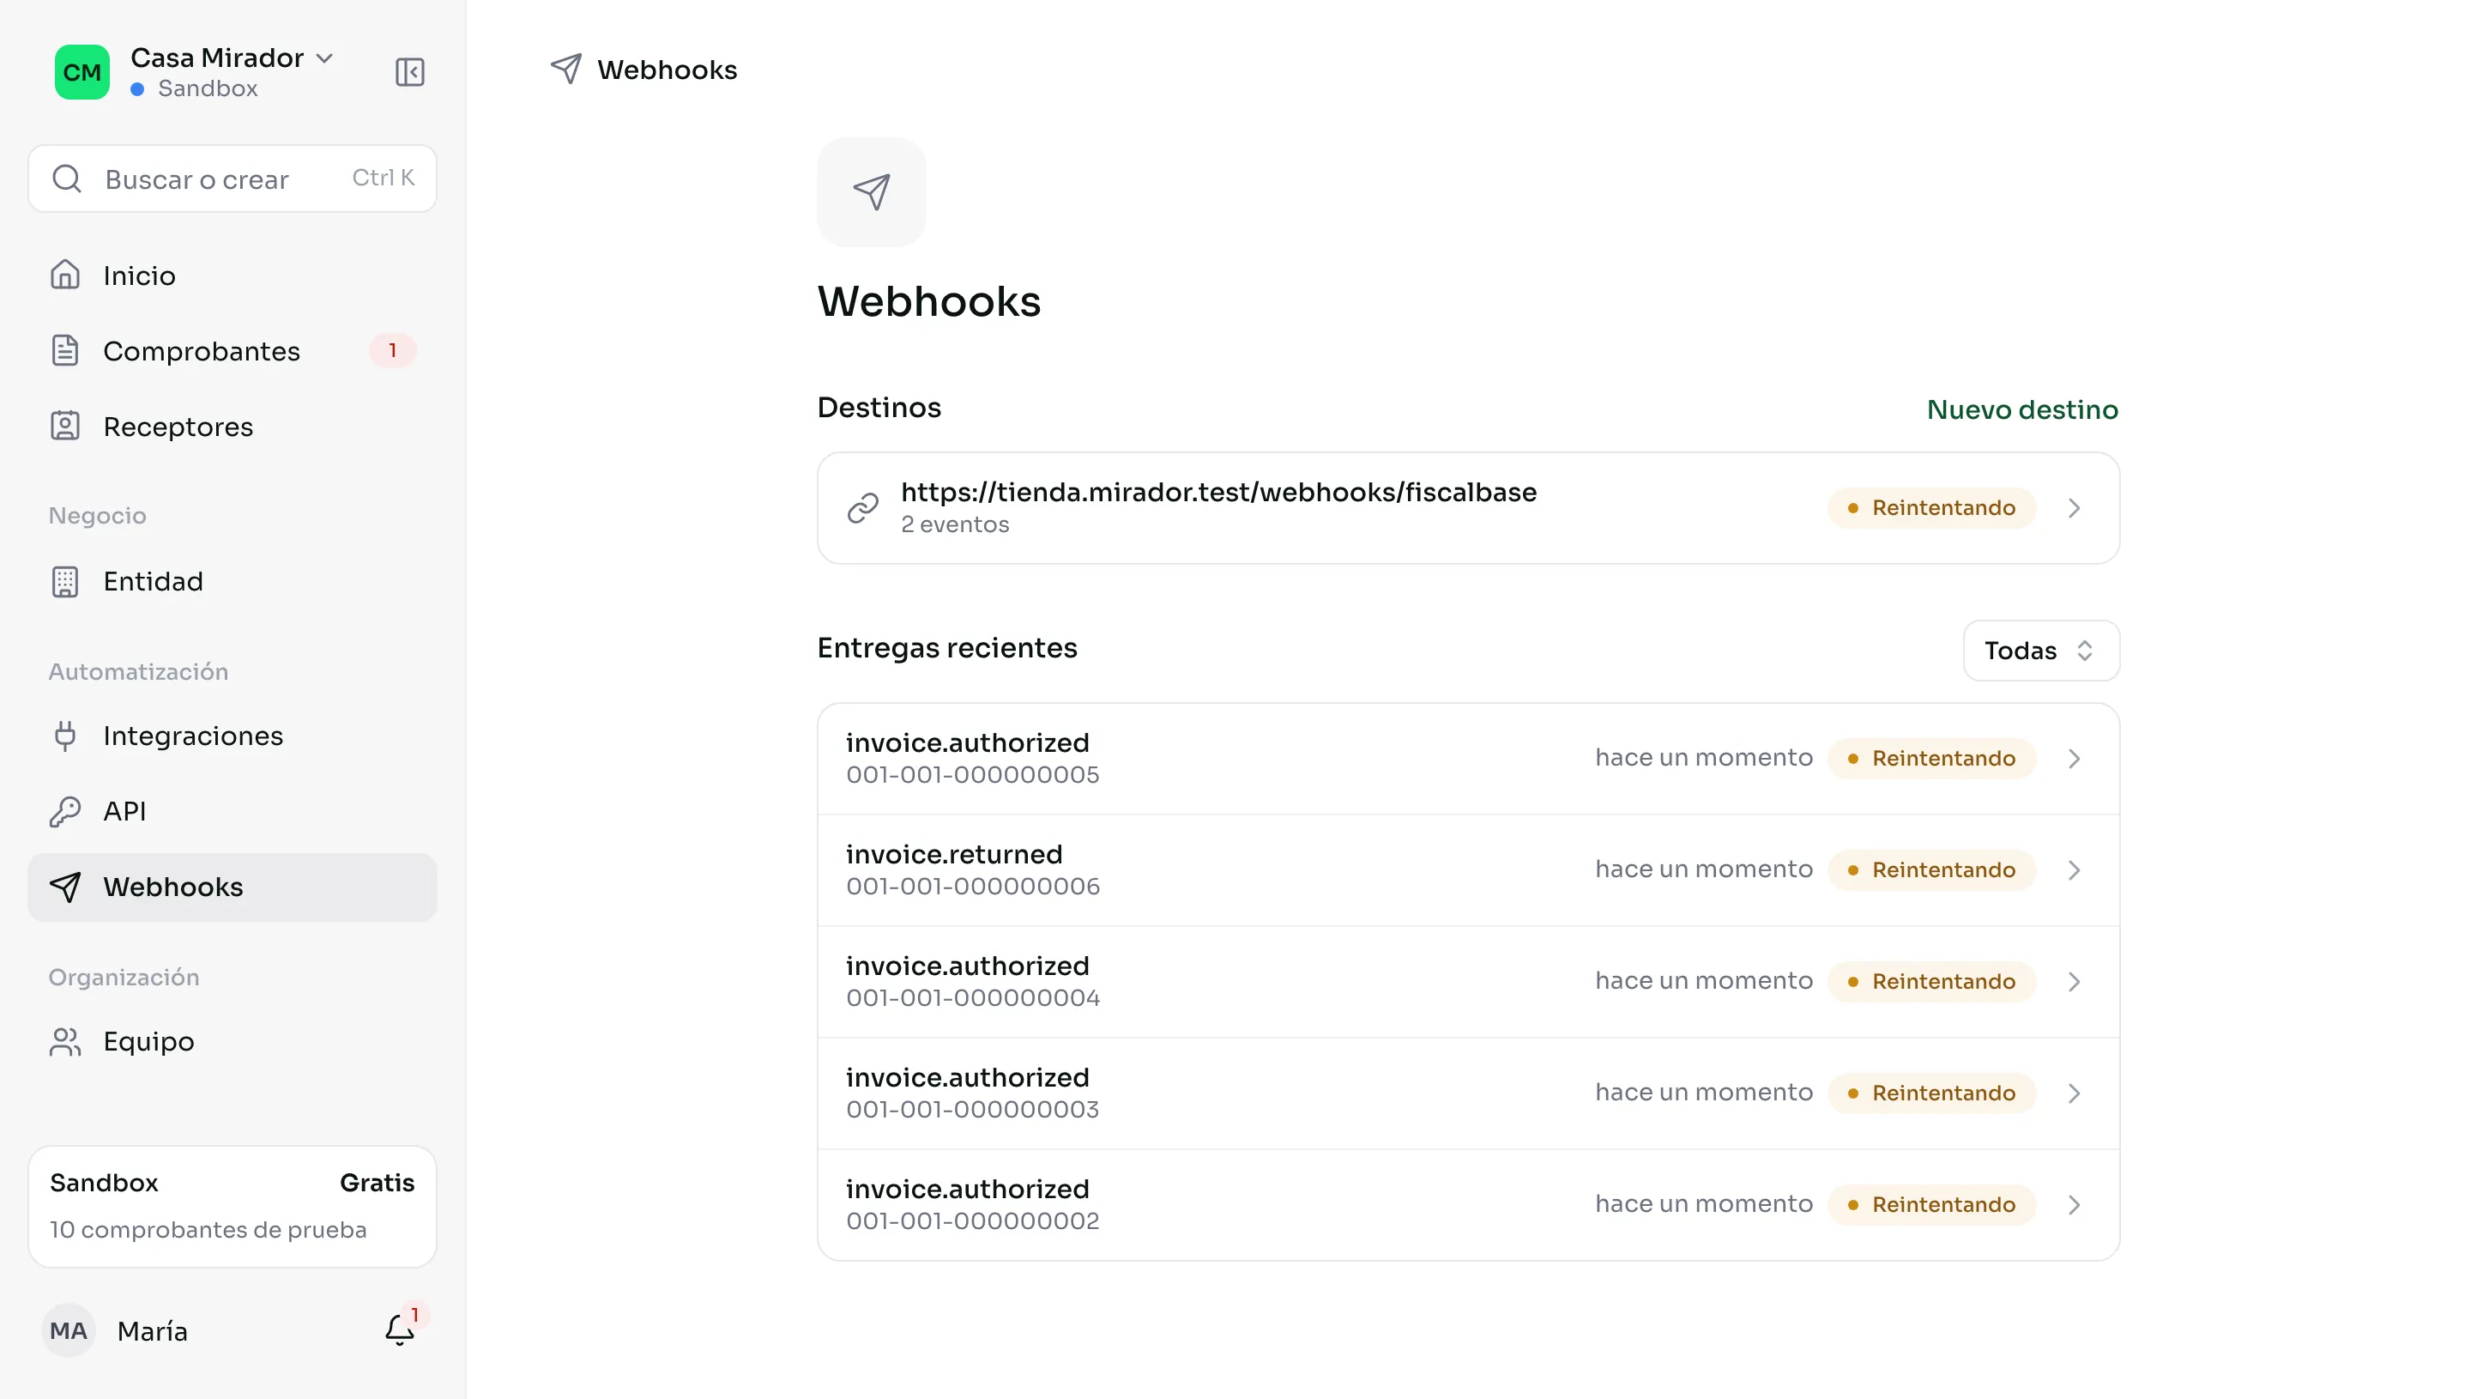Navigate to Receptores menu item
The image size is (2471, 1399).
click(233, 427)
